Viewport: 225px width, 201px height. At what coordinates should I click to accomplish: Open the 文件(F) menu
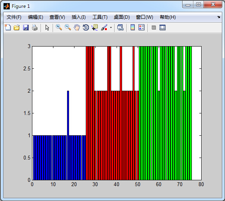tap(14, 17)
